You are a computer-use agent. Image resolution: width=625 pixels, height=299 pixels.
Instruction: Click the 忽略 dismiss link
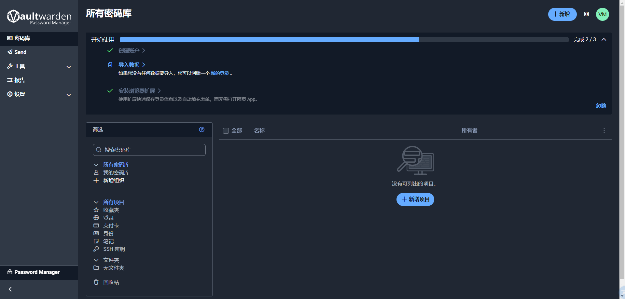tap(601, 106)
